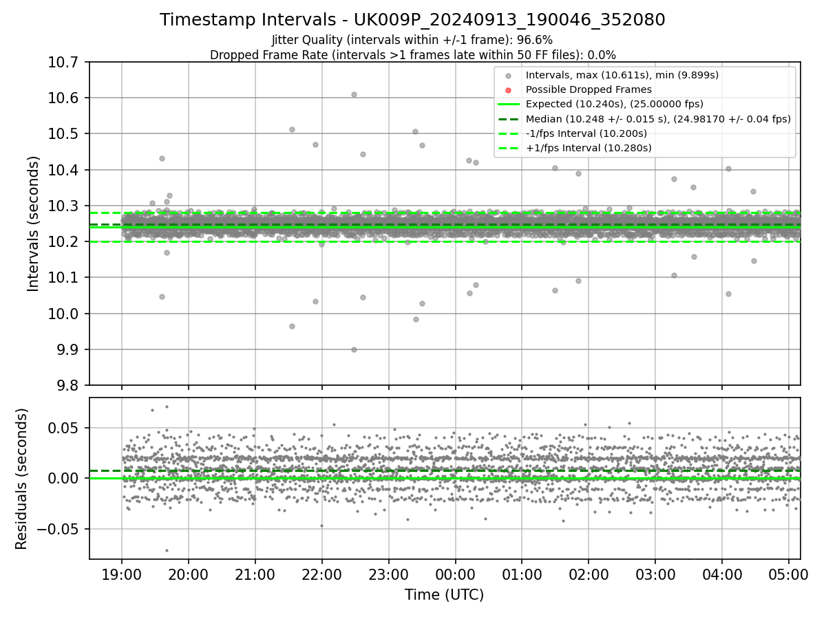Select the Jitter Quality 96.6% subtitle line
Image resolution: width=826 pixels, height=619 pixels.
pos(412,41)
